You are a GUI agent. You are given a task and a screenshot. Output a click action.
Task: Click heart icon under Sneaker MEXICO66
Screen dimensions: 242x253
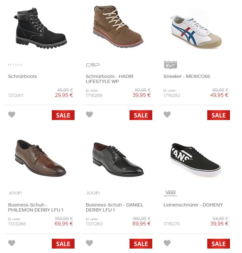click(167, 115)
